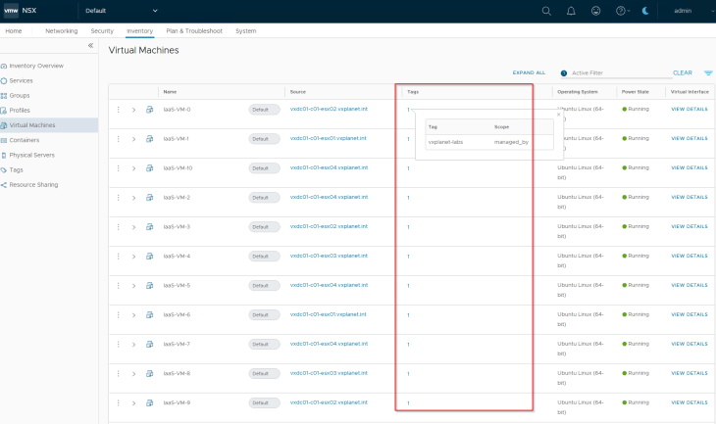Image resolution: width=716 pixels, height=424 pixels.
Task: Open three-dot actions menu for IaaS-VM-0
Action: click(x=118, y=110)
